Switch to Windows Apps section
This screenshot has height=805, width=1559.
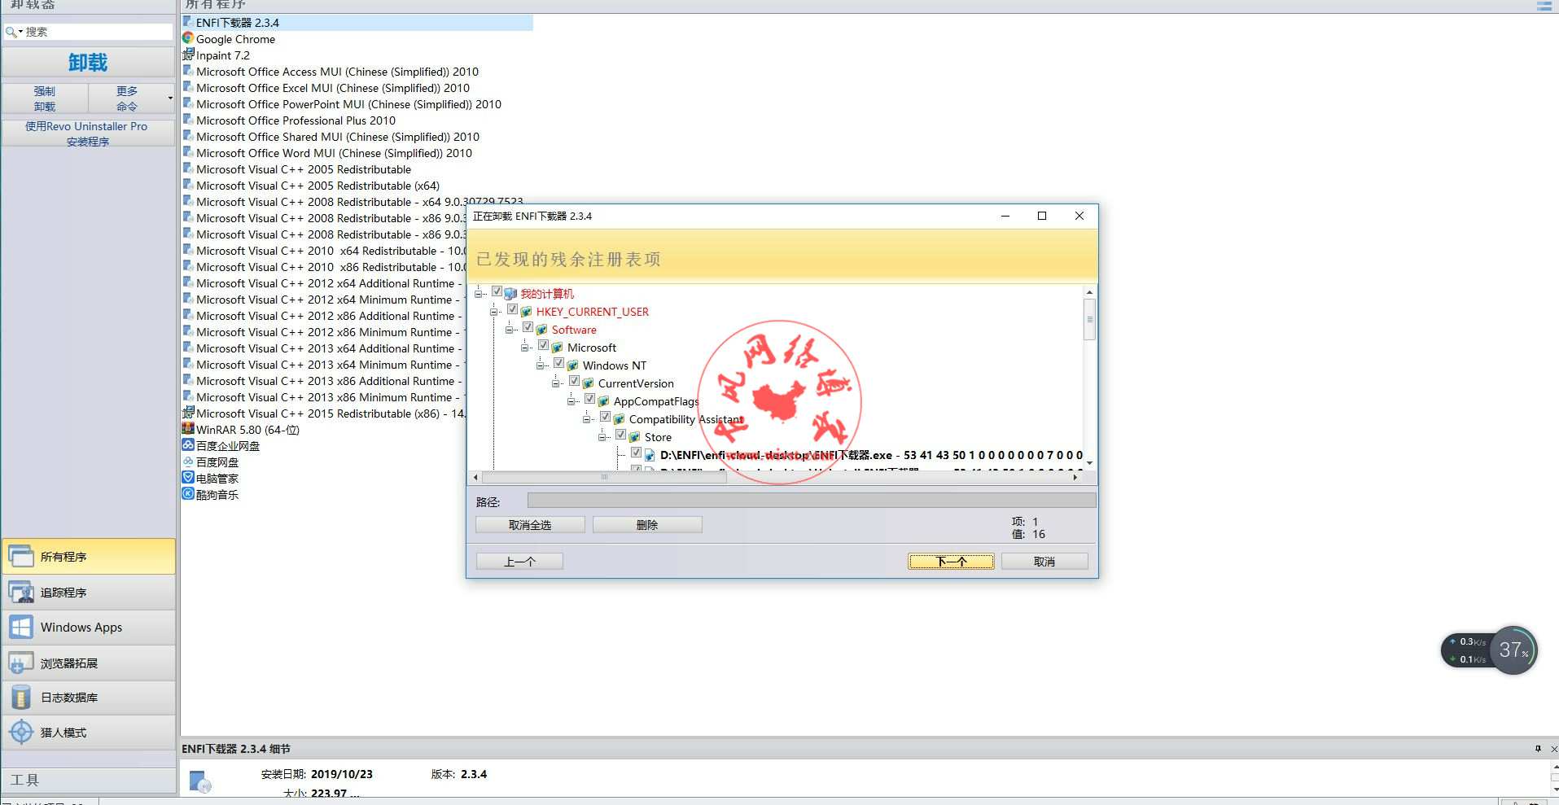click(x=88, y=628)
